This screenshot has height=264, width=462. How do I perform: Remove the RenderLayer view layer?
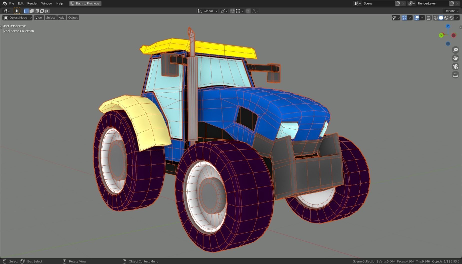[x=457, y=3]
